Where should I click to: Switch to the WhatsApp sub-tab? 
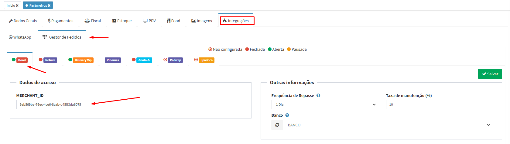[x=20, y=37]
